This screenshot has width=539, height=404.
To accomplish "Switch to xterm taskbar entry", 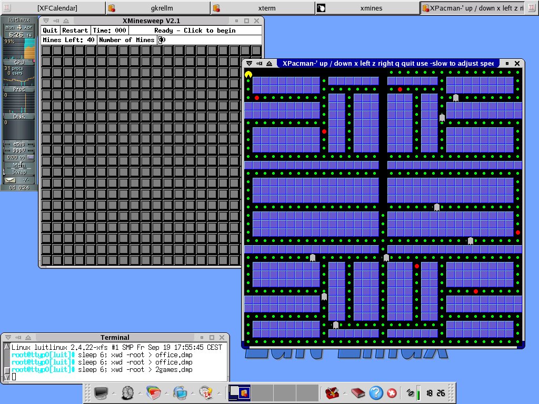I will [263, 8].
